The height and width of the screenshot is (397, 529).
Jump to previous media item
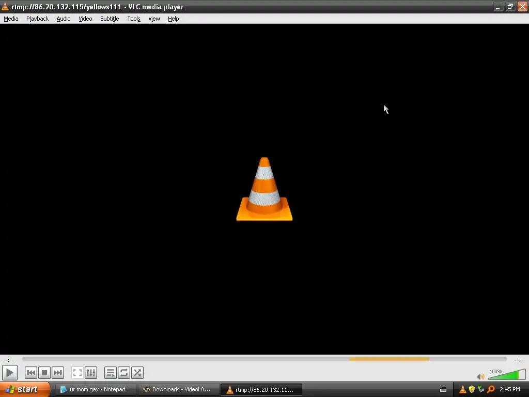tap(30, 373)
